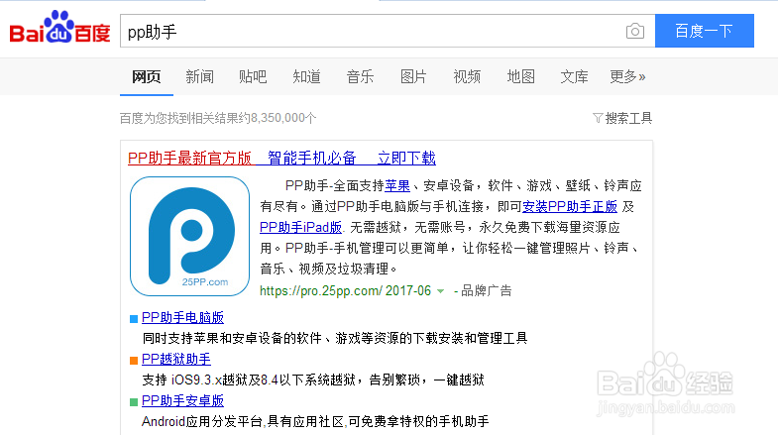The width and height of the screenshot is (778, 435).
Task: Expand the green arrow beside the URL
Action: (x=440, y=291)
